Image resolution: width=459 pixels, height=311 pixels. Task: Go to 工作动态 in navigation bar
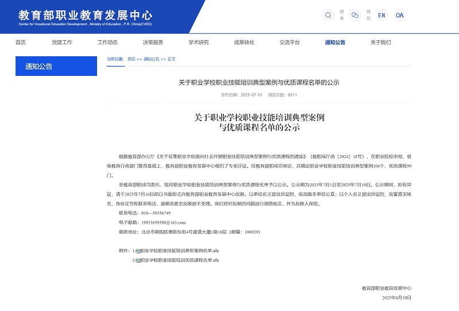point(107,43)
